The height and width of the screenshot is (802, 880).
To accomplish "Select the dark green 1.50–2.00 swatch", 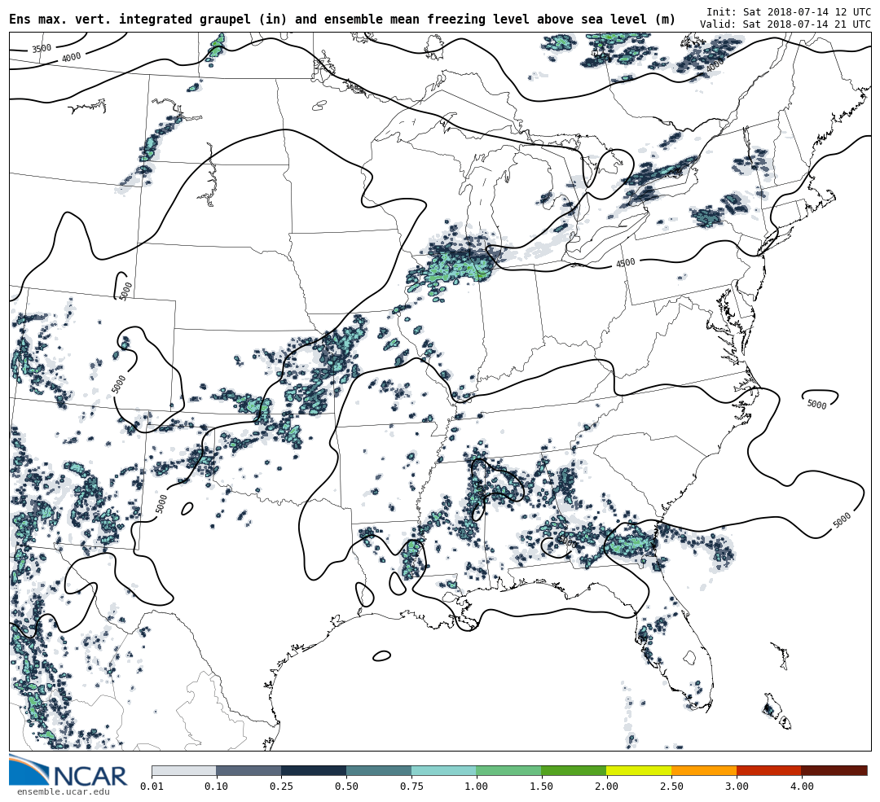I will tap(574, 770).
